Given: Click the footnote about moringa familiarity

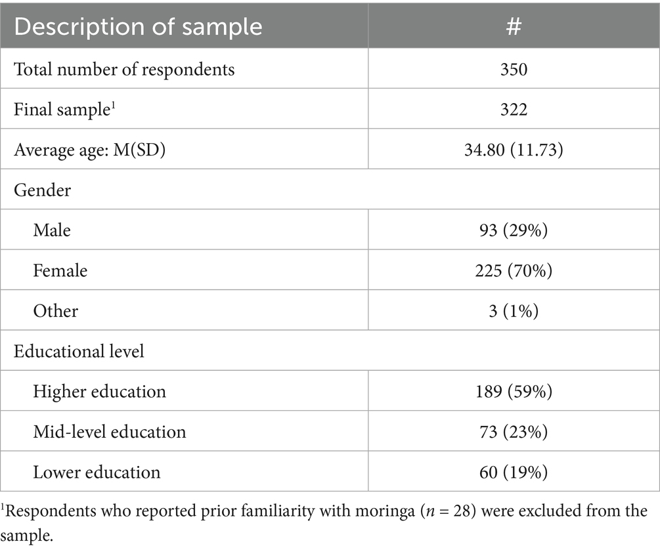Looking at the screenshot, I should click(x=328, y=519).
